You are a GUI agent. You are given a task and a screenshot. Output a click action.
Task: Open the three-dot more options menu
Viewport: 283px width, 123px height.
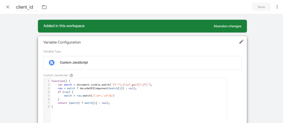coord(277,7)
